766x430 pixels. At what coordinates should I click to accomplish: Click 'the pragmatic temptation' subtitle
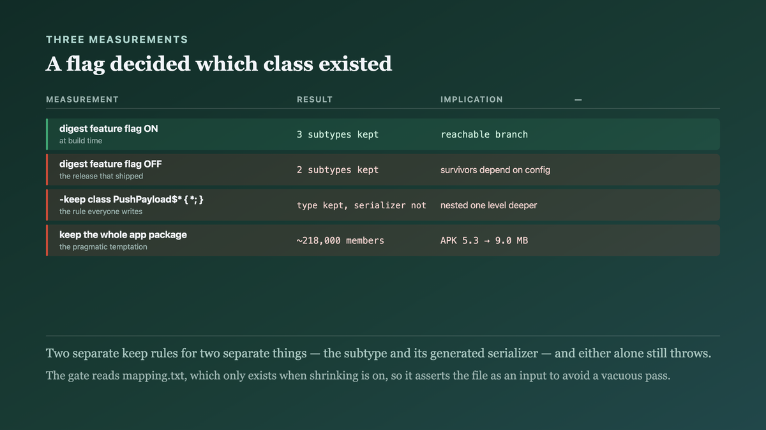coord(103,247)
